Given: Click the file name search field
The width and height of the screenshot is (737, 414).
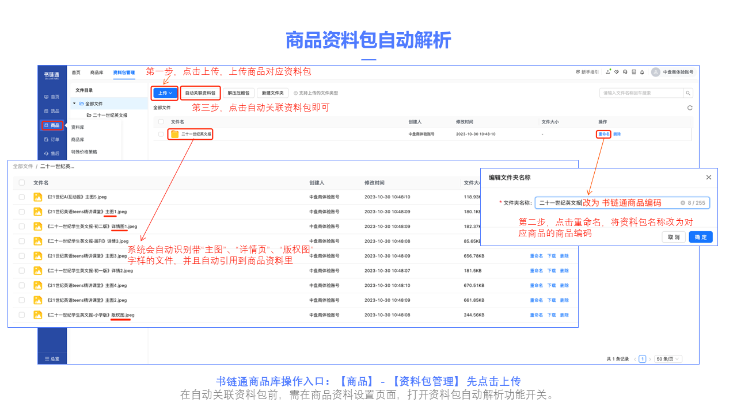Looking at the screenshot, I should [641, 93].
